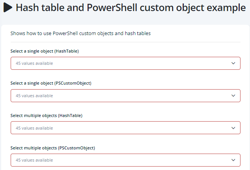Click the 'Select multiple objects (PSCustomObject)' label
The height and width of the screenshot is (170, 250).
(x=53, y=148)
